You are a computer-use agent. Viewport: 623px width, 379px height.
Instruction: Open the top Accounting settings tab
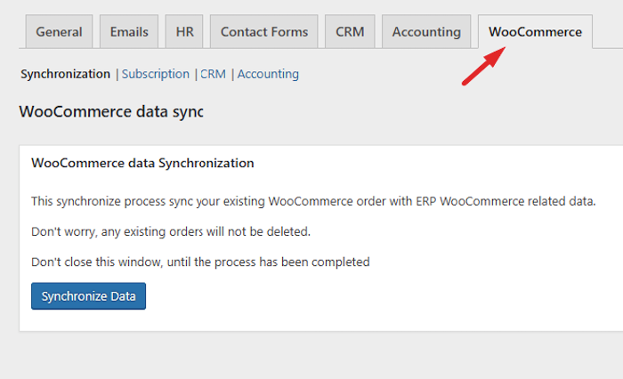(x=426, y=32)
